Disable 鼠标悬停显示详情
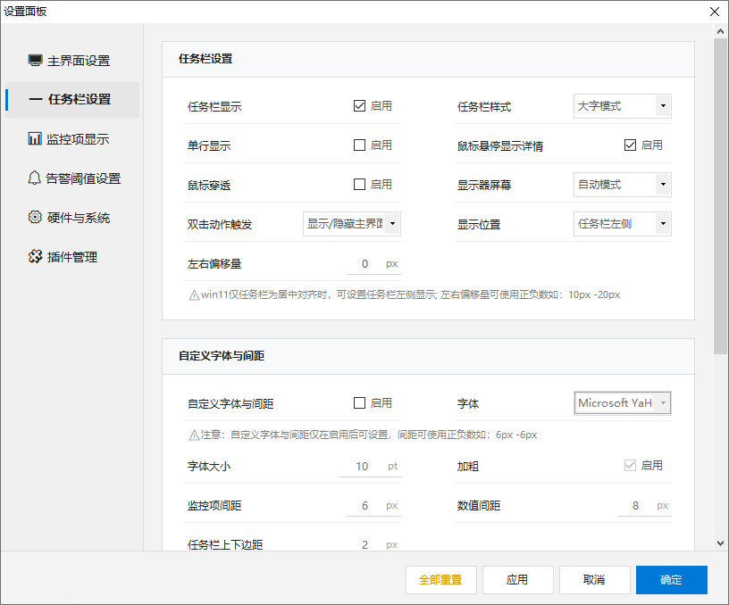The width and height of the screenshot is (729, 605). [x=630, y=145]
